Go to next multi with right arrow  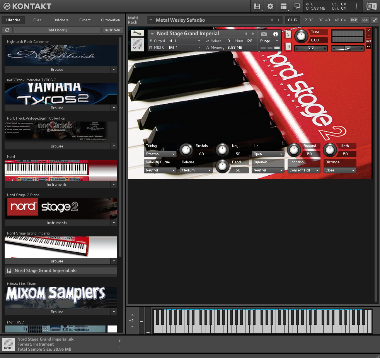(x=279, y=20)
